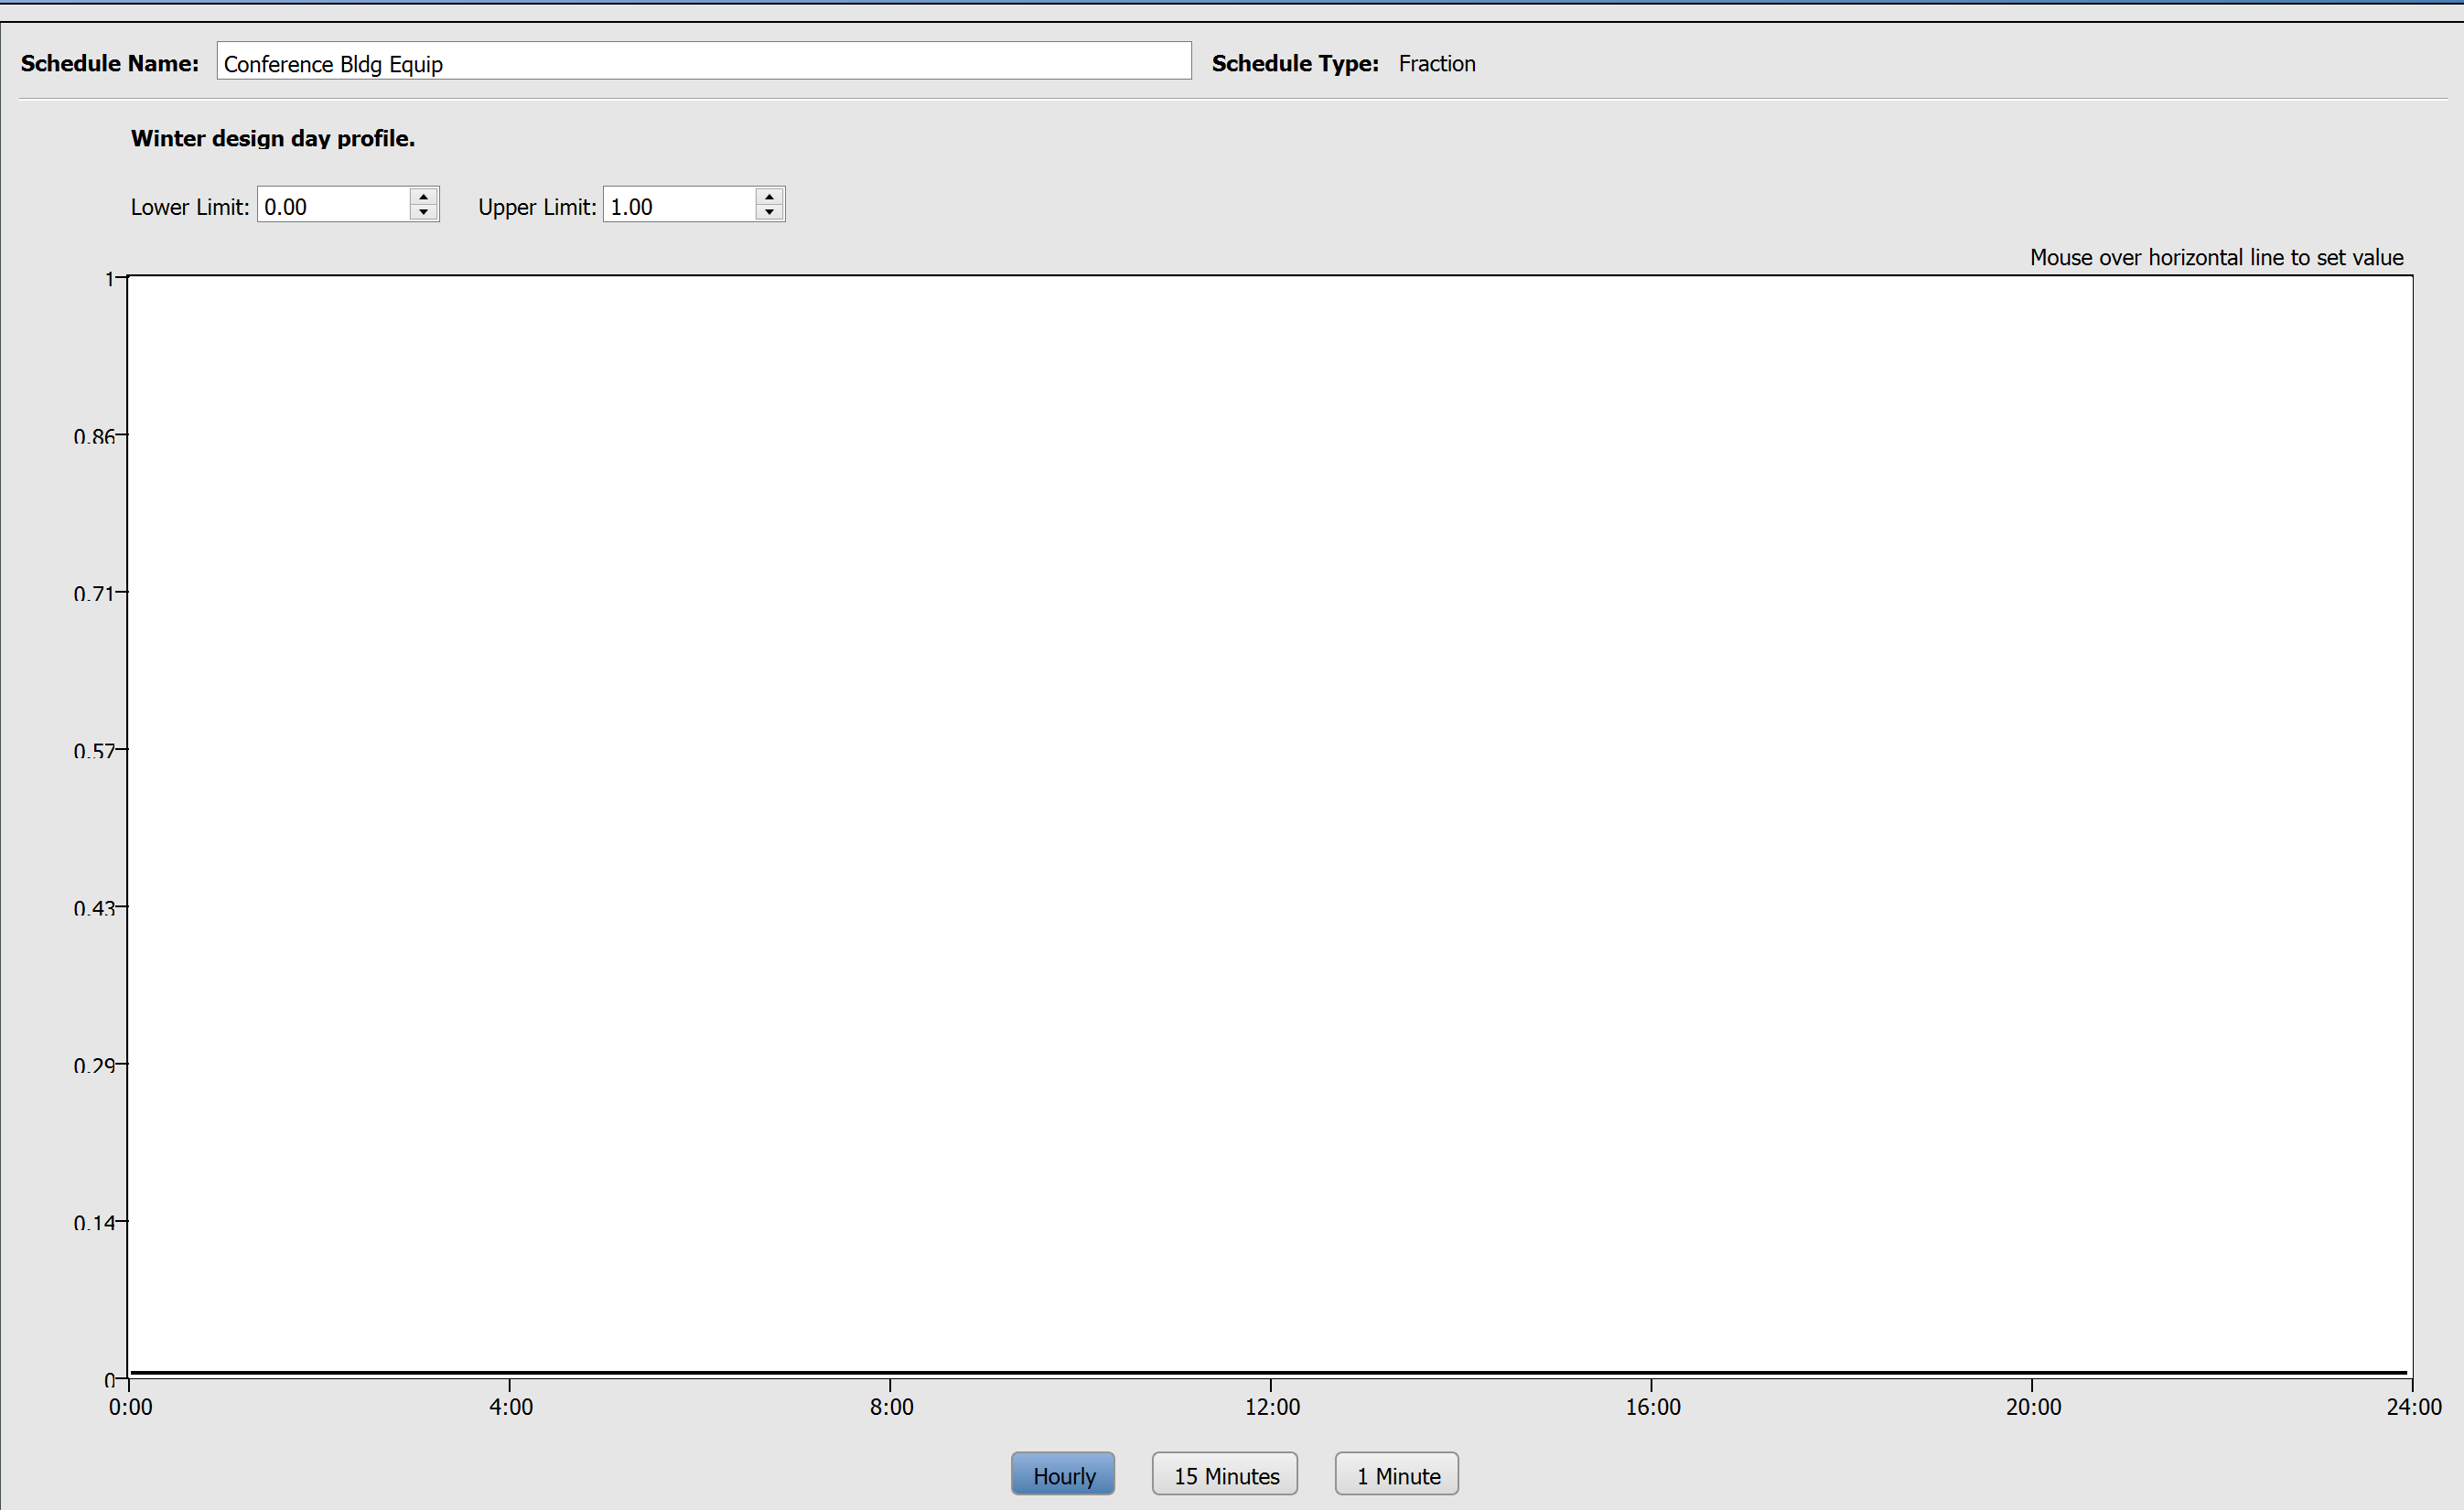Click the 12:00 time axis label
The height and width of the screenshot is (1510, 2464).
pyautogui.click(x=1272, y=1407)
